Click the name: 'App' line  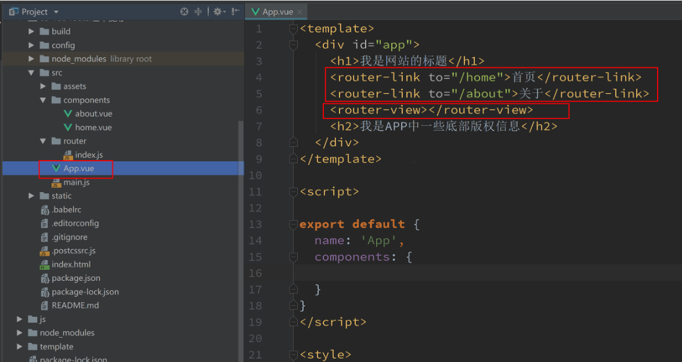(x=360, y=240)
